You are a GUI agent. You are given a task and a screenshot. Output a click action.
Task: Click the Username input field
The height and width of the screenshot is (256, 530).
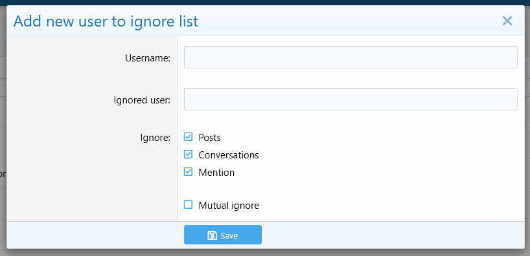click(x=351, y=58)
